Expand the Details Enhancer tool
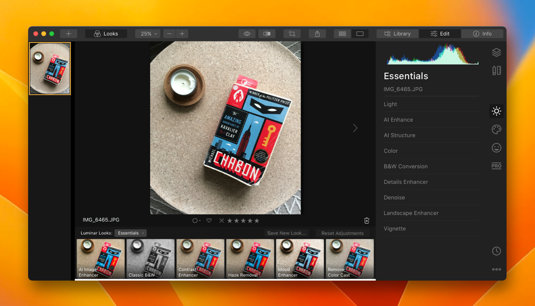 [x=431, y=182]
